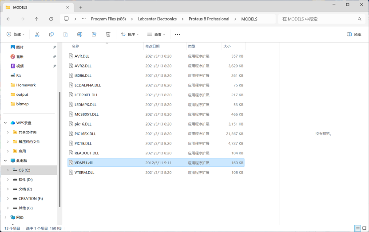The height and width of the screenshot is (232, 369).
Task: Click the Copy icon in toolbar
Action: (52, 34)
